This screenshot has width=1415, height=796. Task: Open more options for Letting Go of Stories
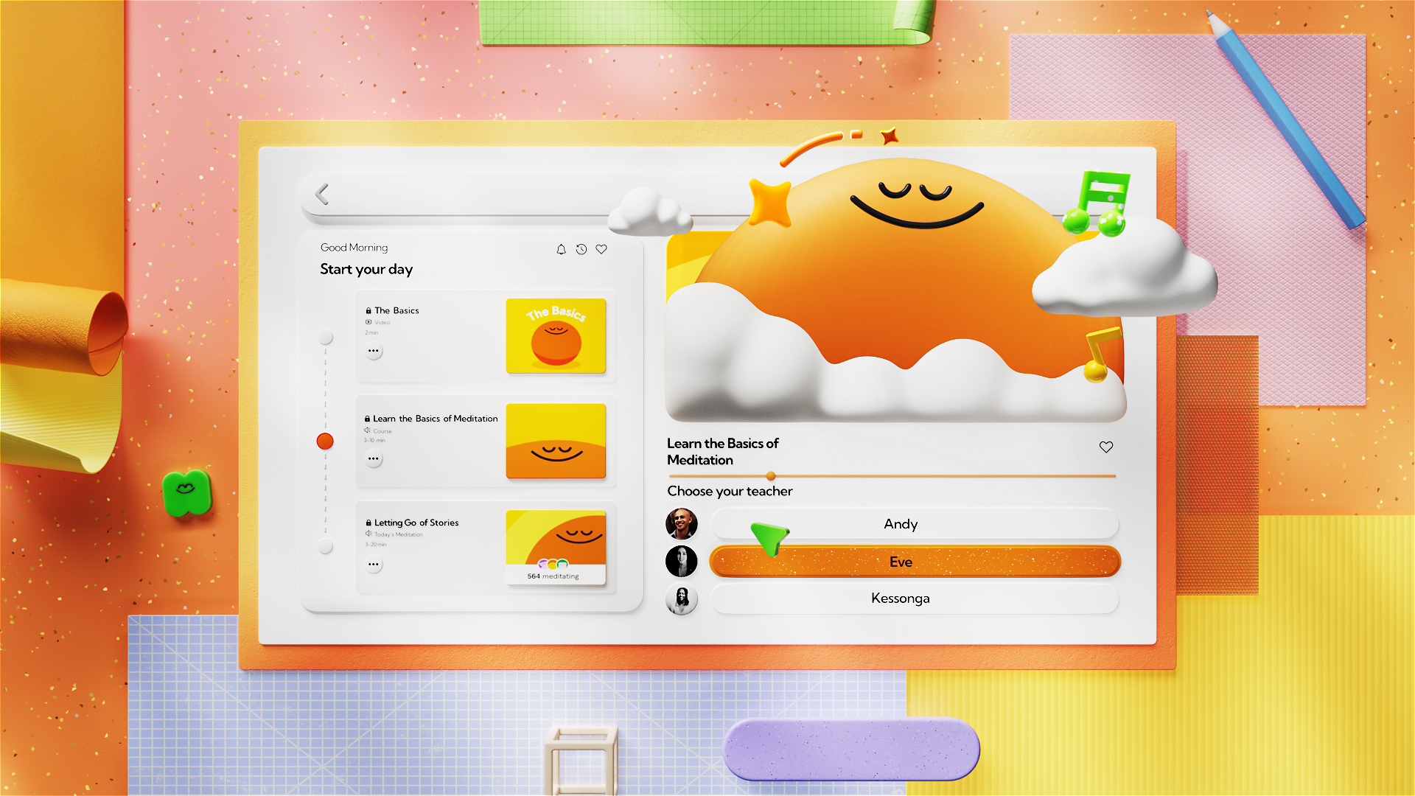pos(374,565)
